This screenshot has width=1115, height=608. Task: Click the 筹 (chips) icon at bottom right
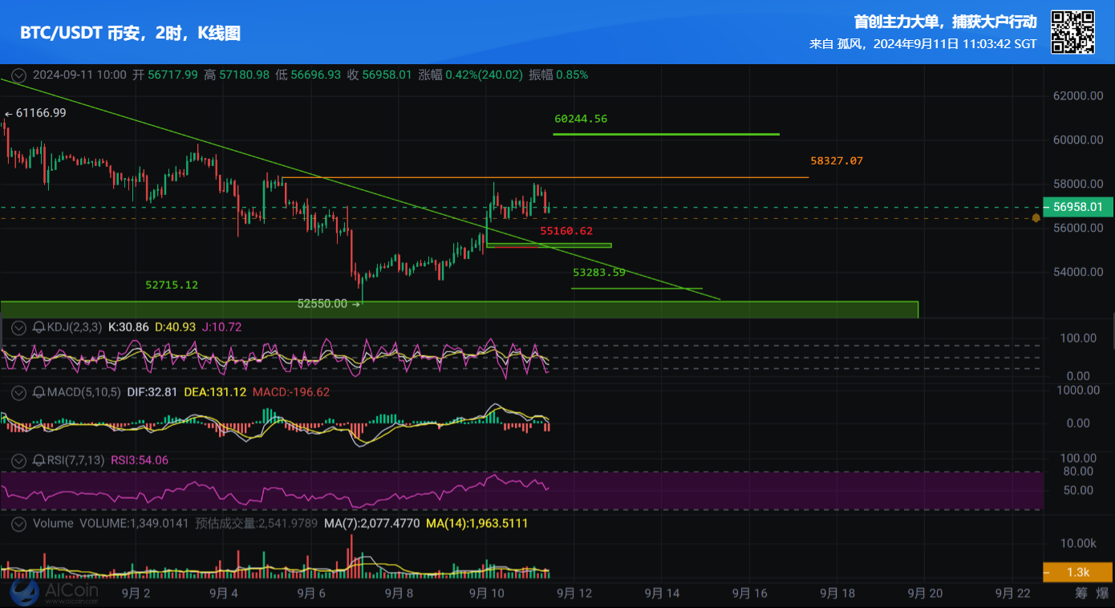coord(1081,594)
